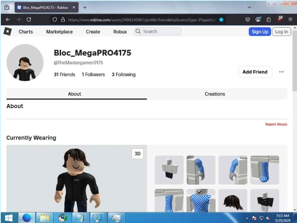Click the browser forward arrow

[x=18, y=20]
